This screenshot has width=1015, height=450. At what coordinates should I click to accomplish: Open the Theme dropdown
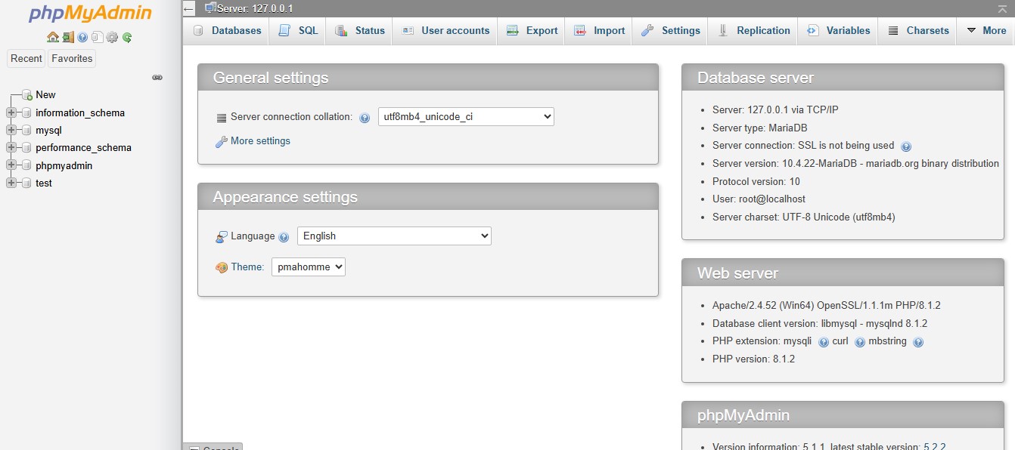pos(308,267)
